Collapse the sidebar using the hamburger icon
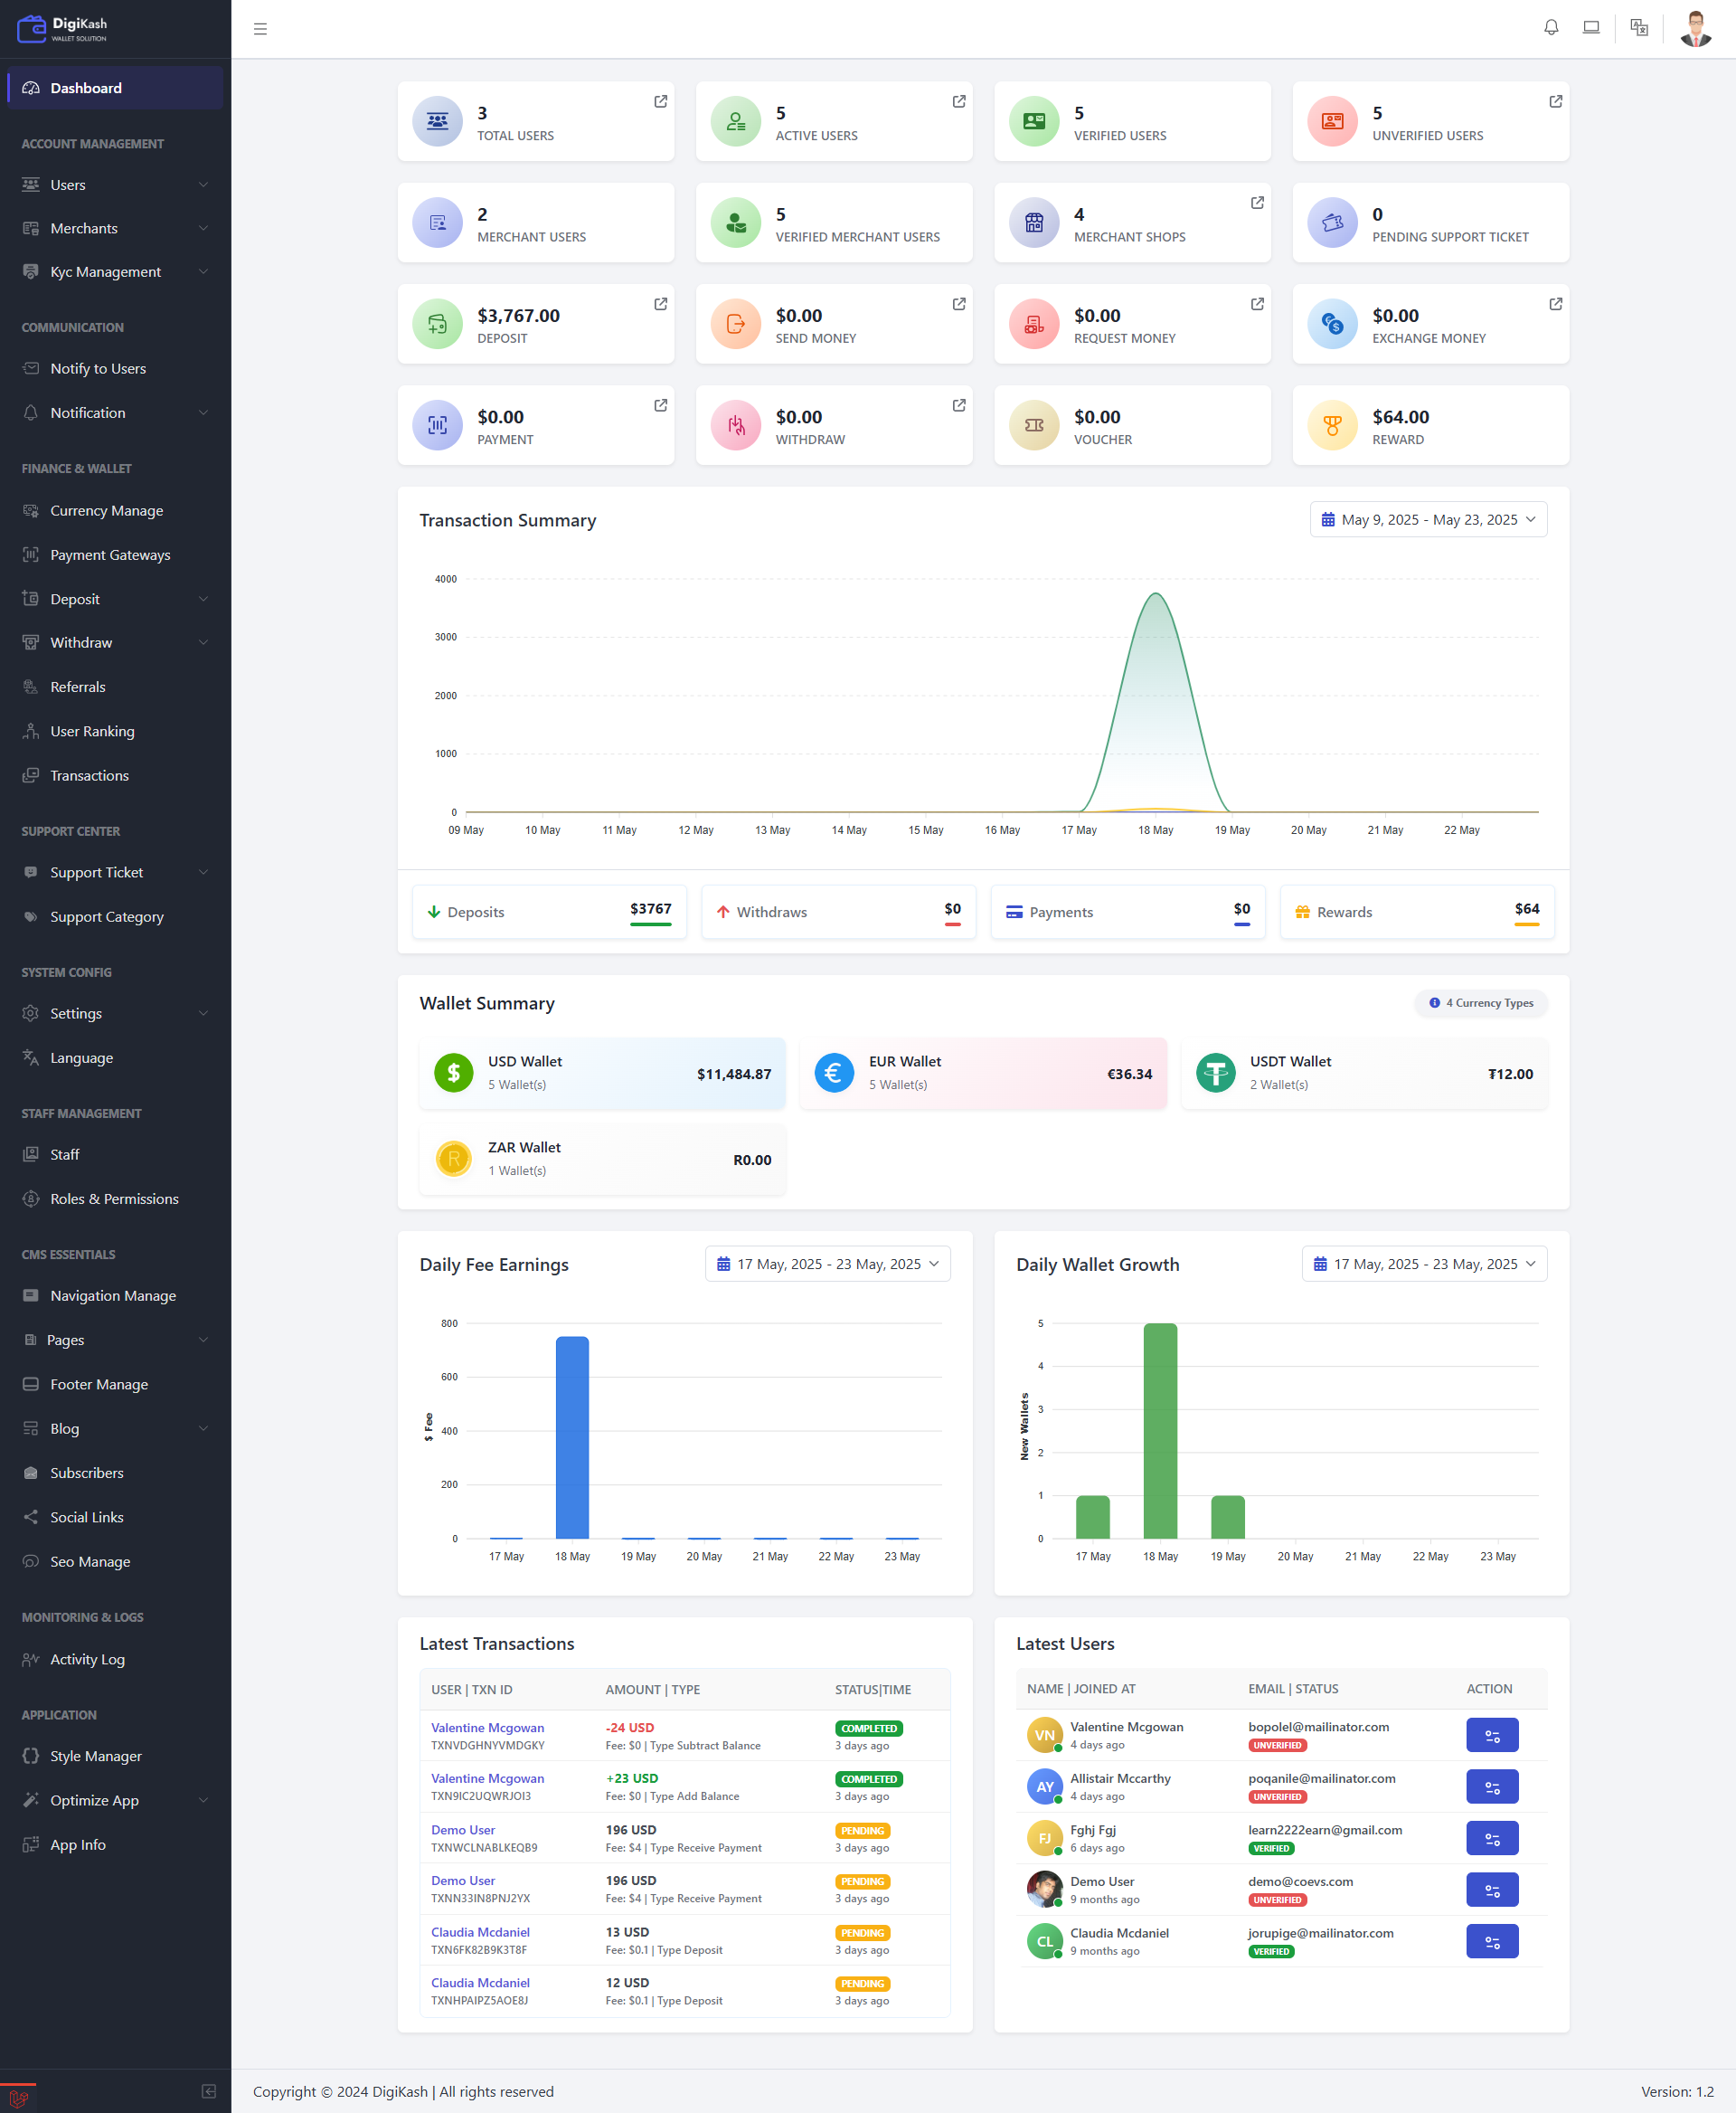The height and width of the screenshot is (2113, 1736). pos(260,28)
